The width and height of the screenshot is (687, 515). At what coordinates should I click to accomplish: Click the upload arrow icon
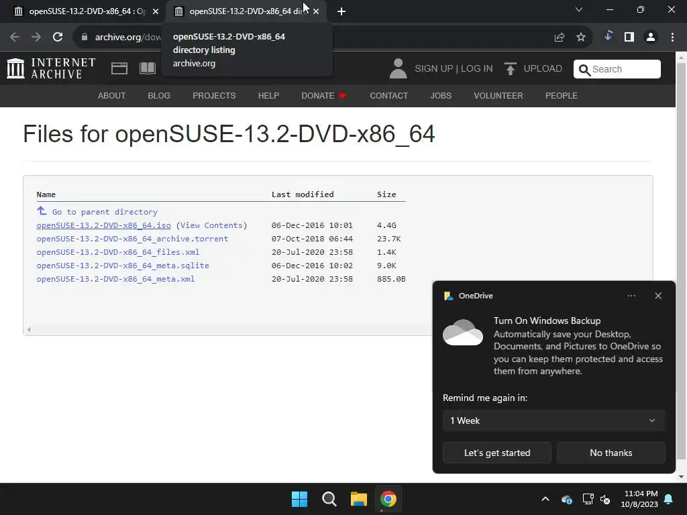pyautogui.click(x=510, y=69)
